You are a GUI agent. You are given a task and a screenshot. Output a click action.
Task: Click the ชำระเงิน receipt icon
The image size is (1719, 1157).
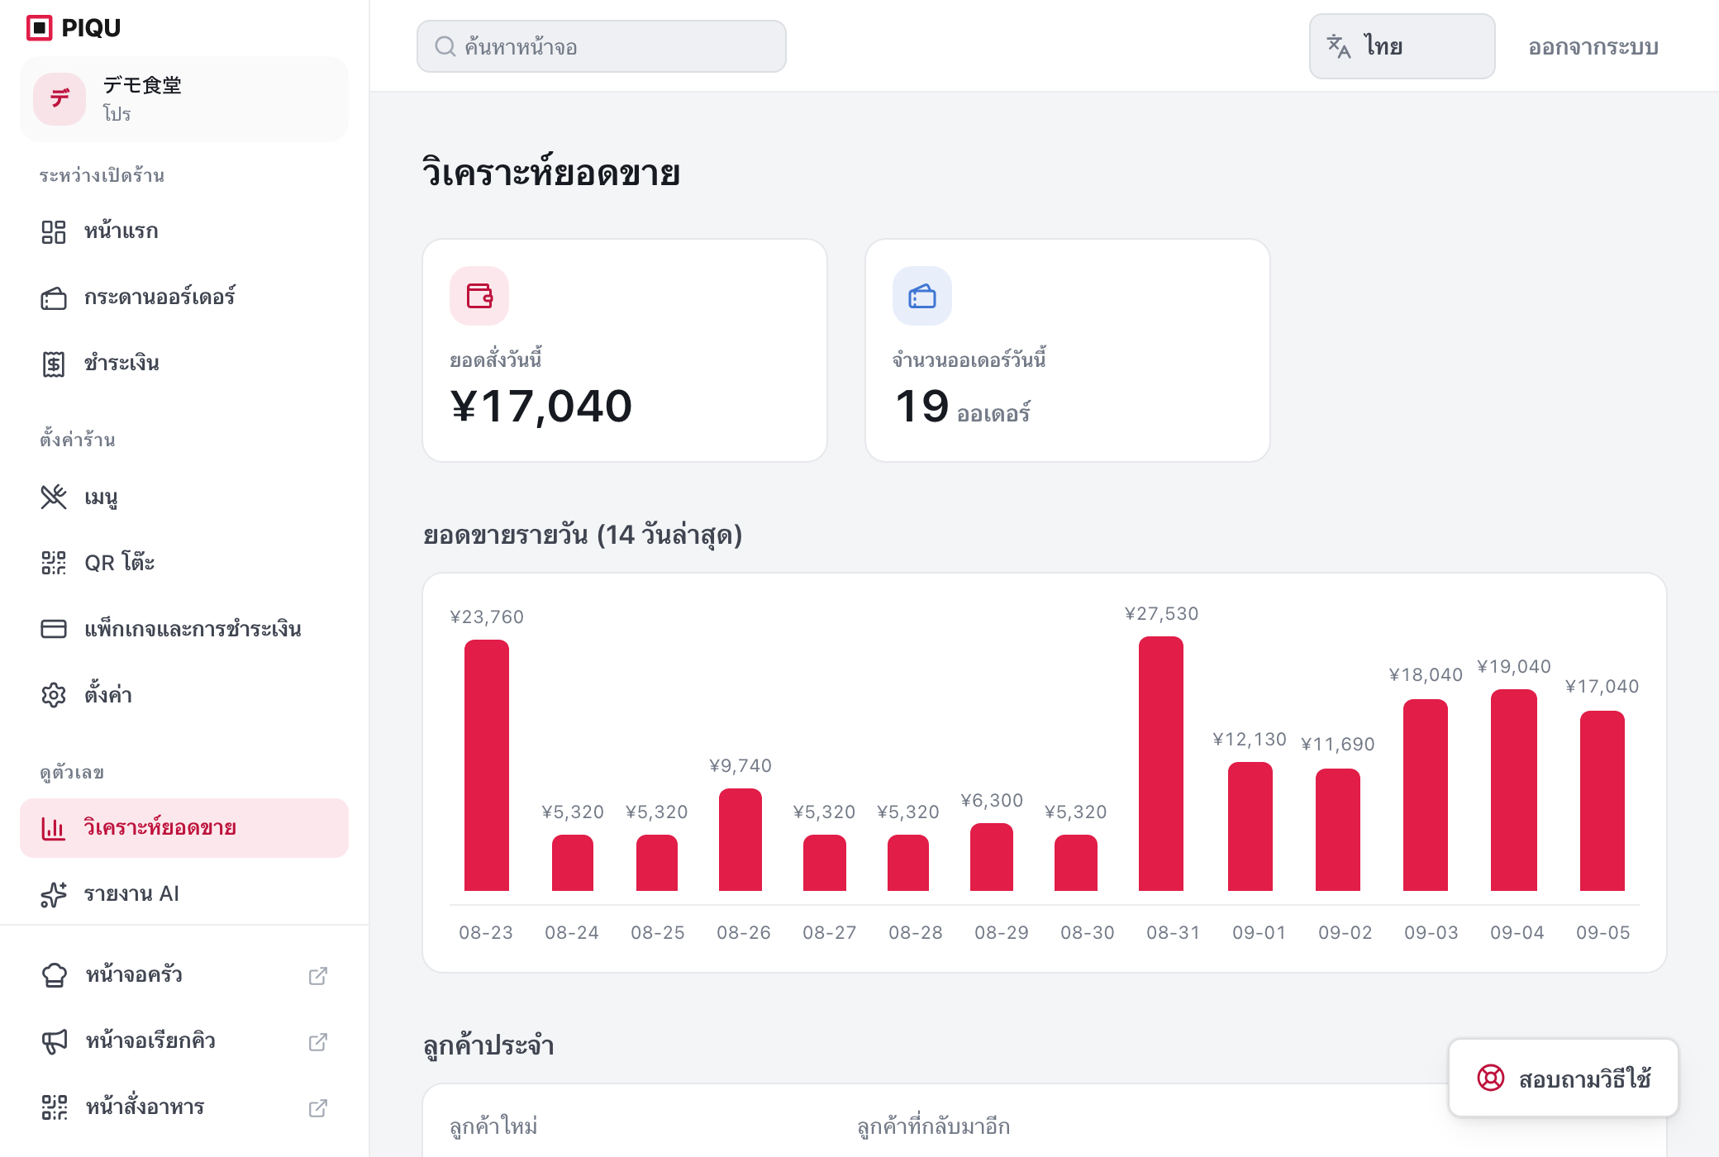point(54,364)
